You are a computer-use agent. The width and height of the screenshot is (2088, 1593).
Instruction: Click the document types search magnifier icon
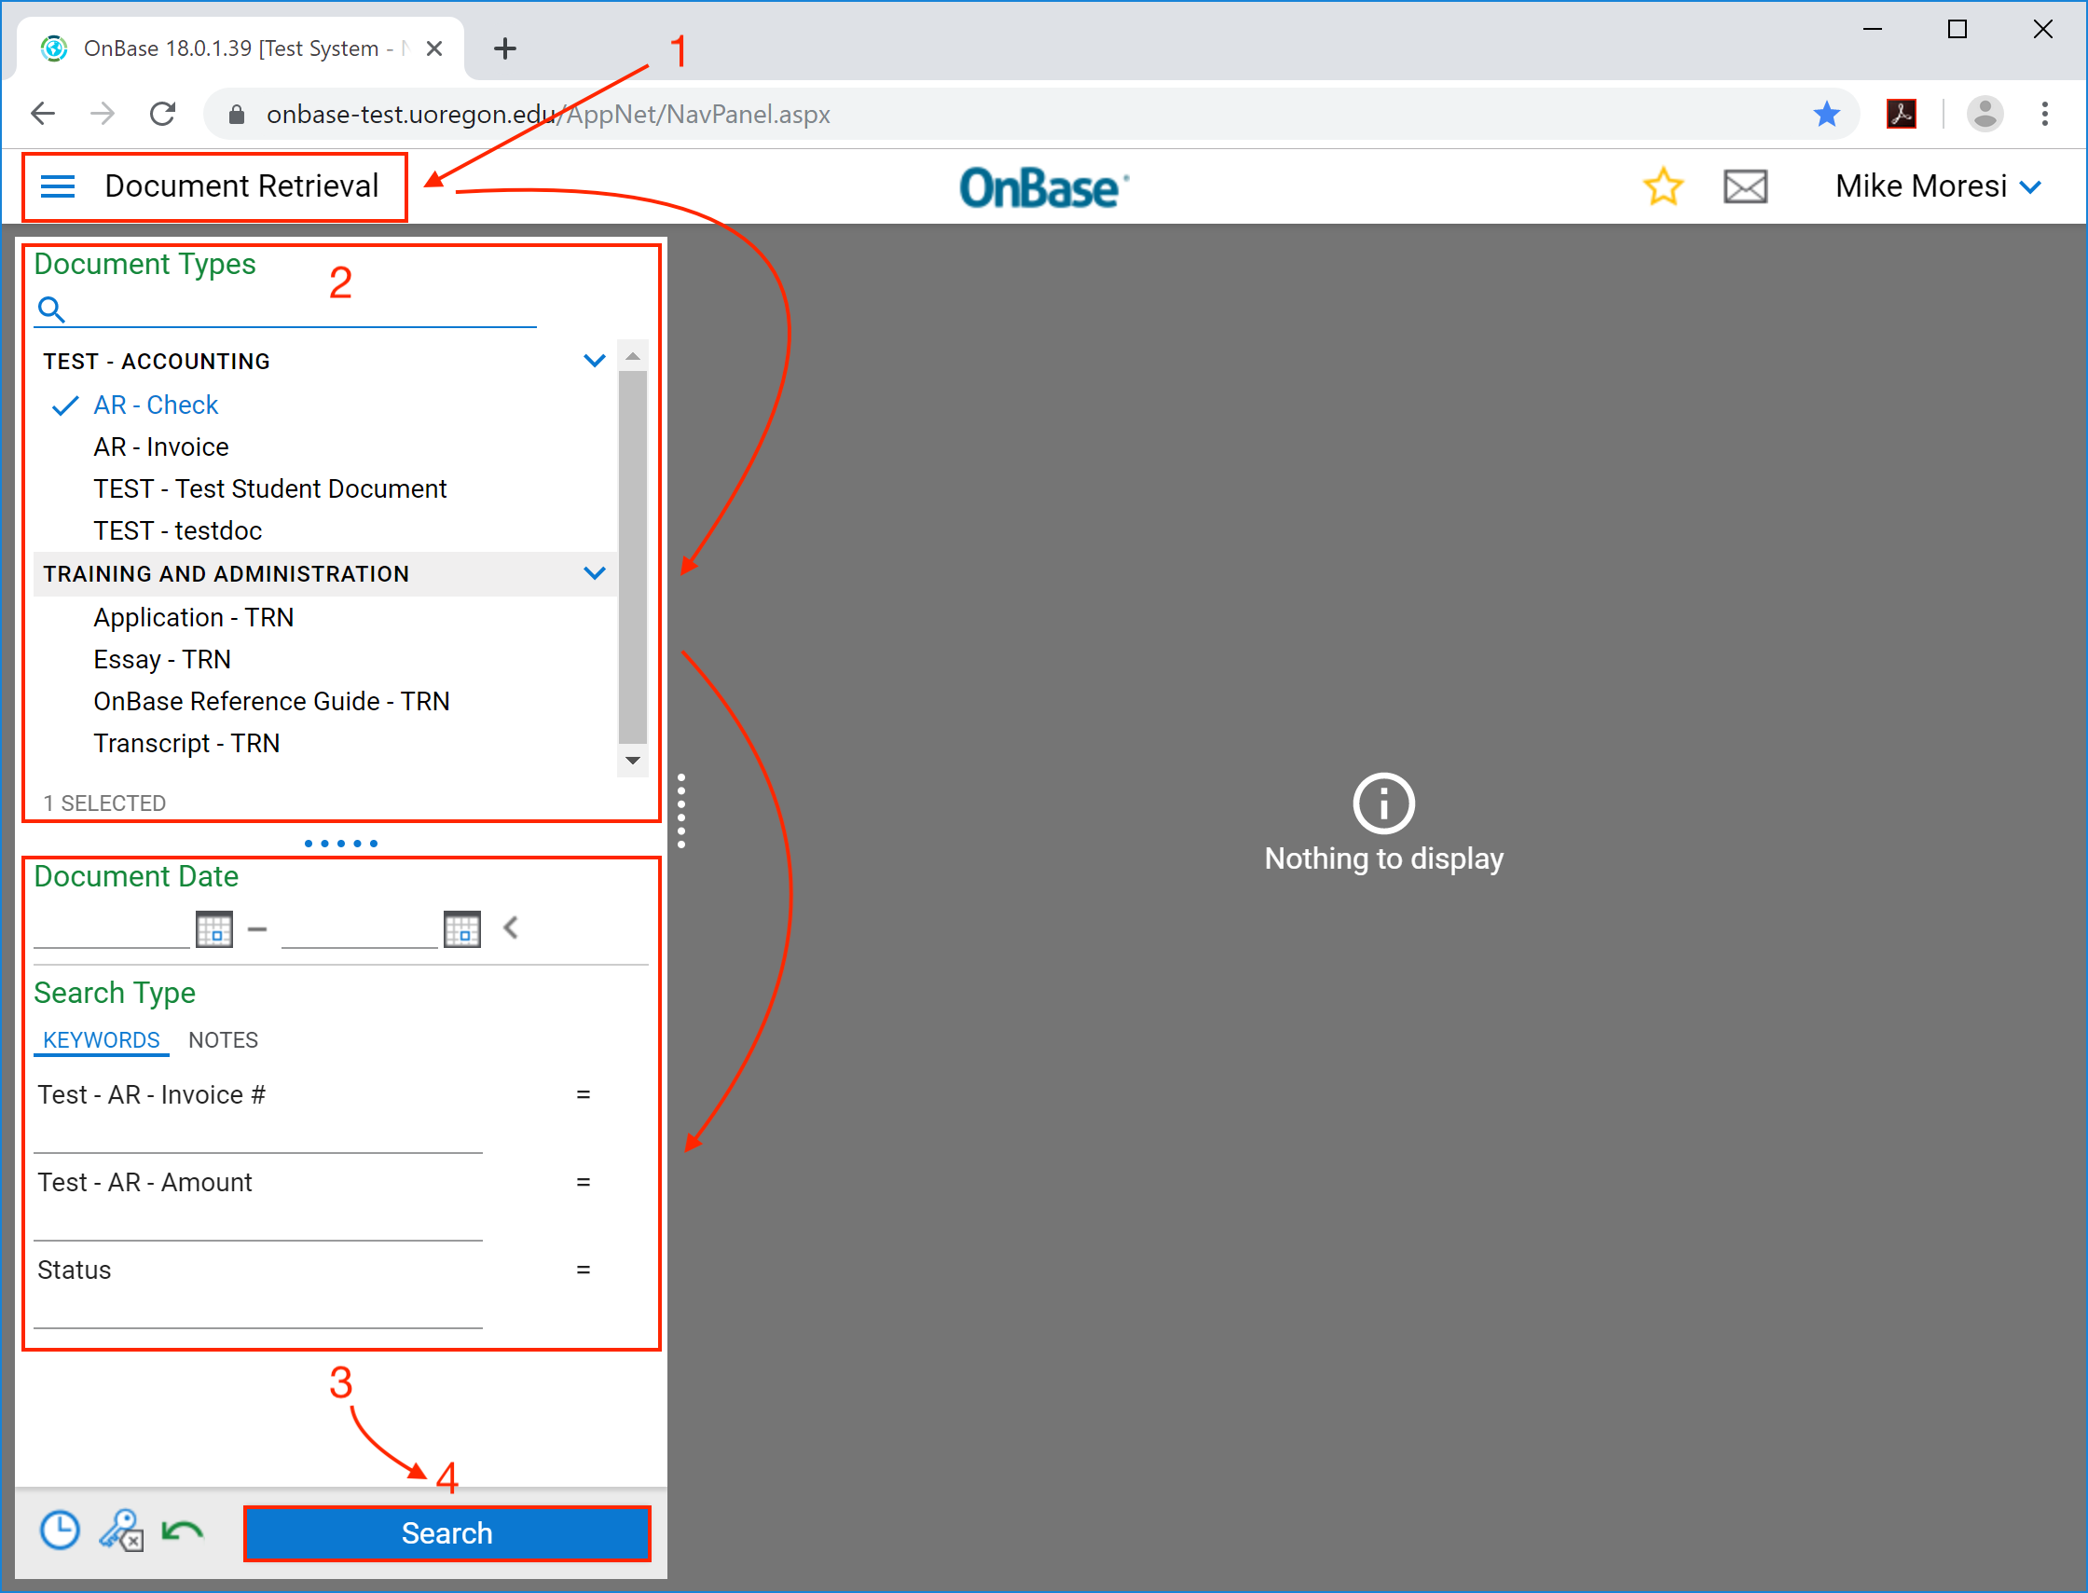point(50,309)
